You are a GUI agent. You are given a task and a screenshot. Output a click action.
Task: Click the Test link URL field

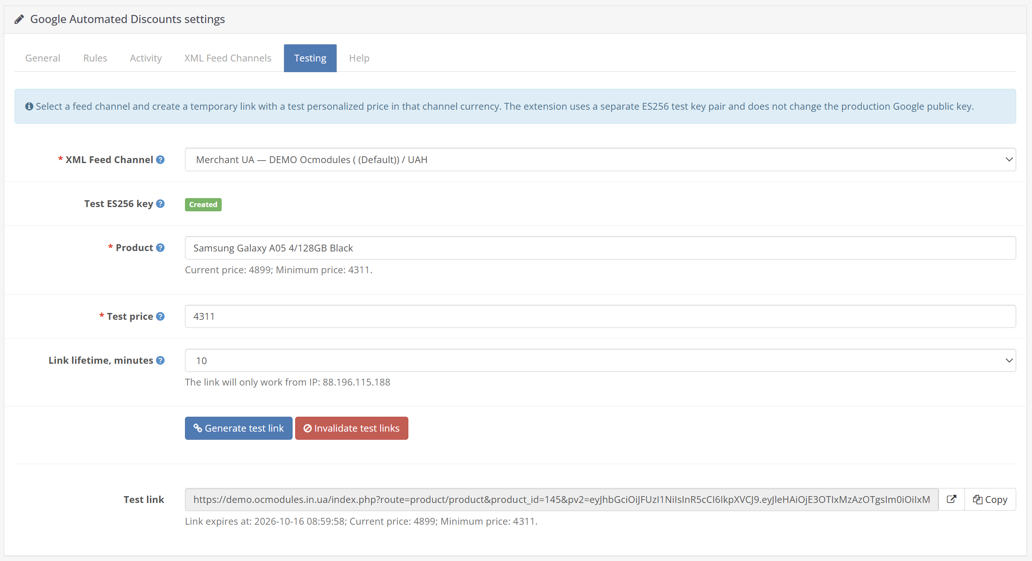[561, 499]
